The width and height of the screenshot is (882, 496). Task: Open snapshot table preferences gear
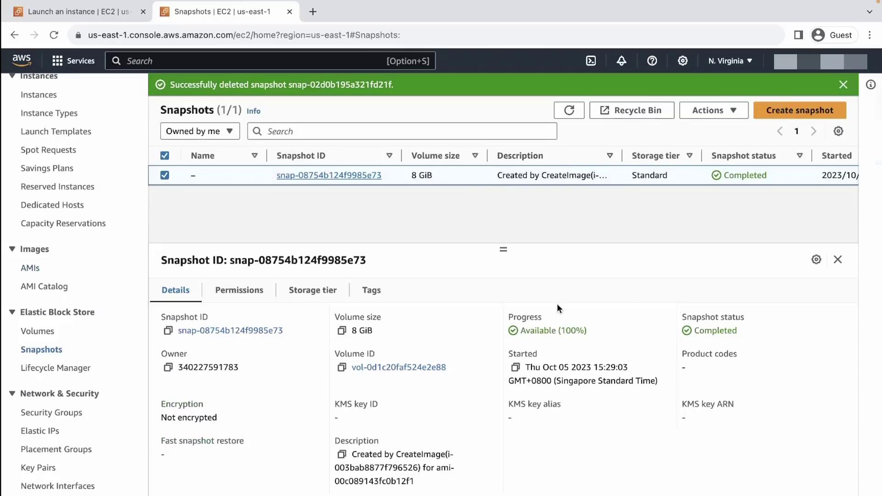click(838, 131)
